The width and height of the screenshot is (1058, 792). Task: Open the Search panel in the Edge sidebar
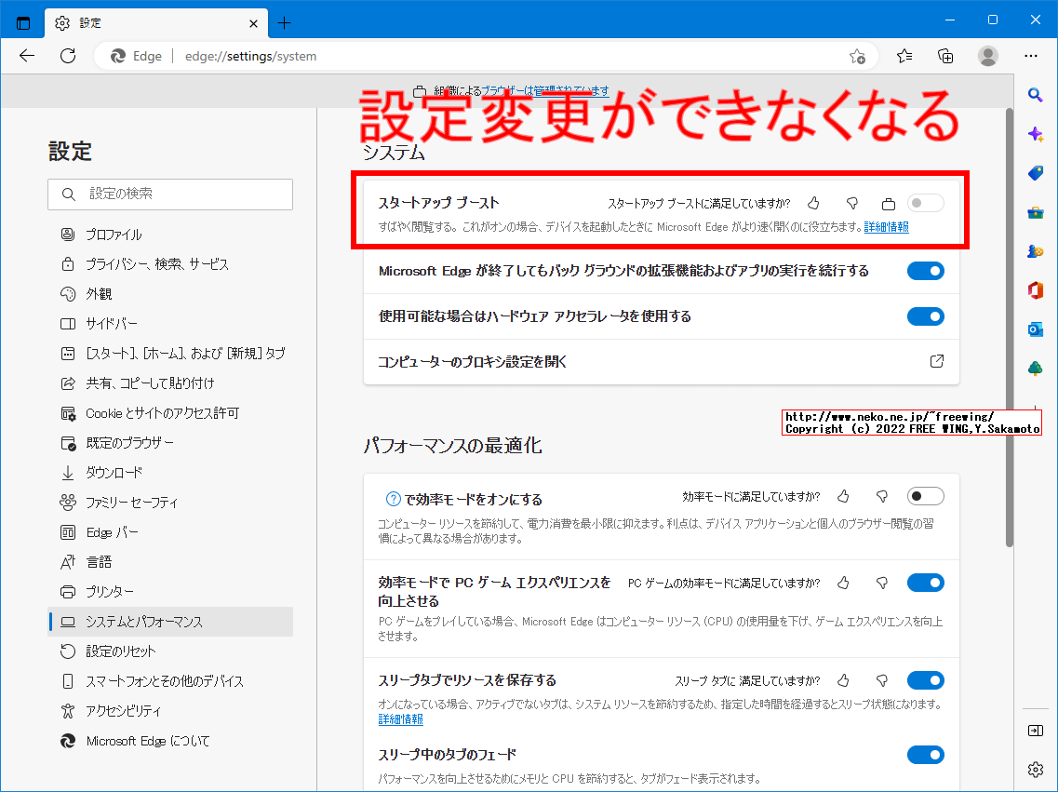(x=1035, y=95)
